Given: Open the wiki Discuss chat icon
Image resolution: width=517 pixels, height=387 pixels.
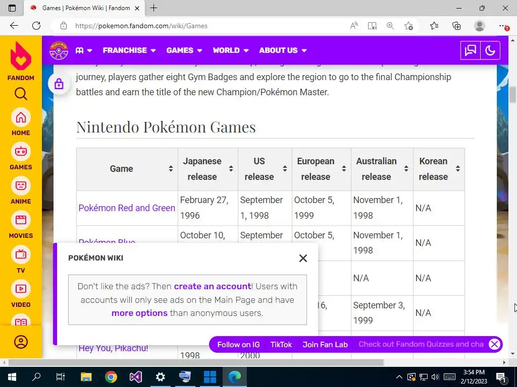Looking at the screenshot, I should pyautogui.click(x=470, y=50).
